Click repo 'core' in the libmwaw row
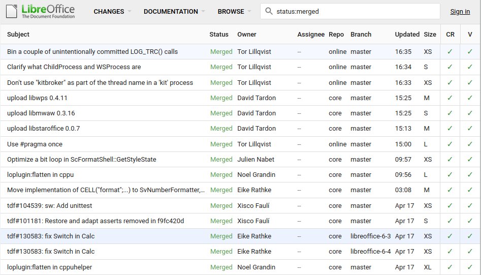 [x=335, y=113]
